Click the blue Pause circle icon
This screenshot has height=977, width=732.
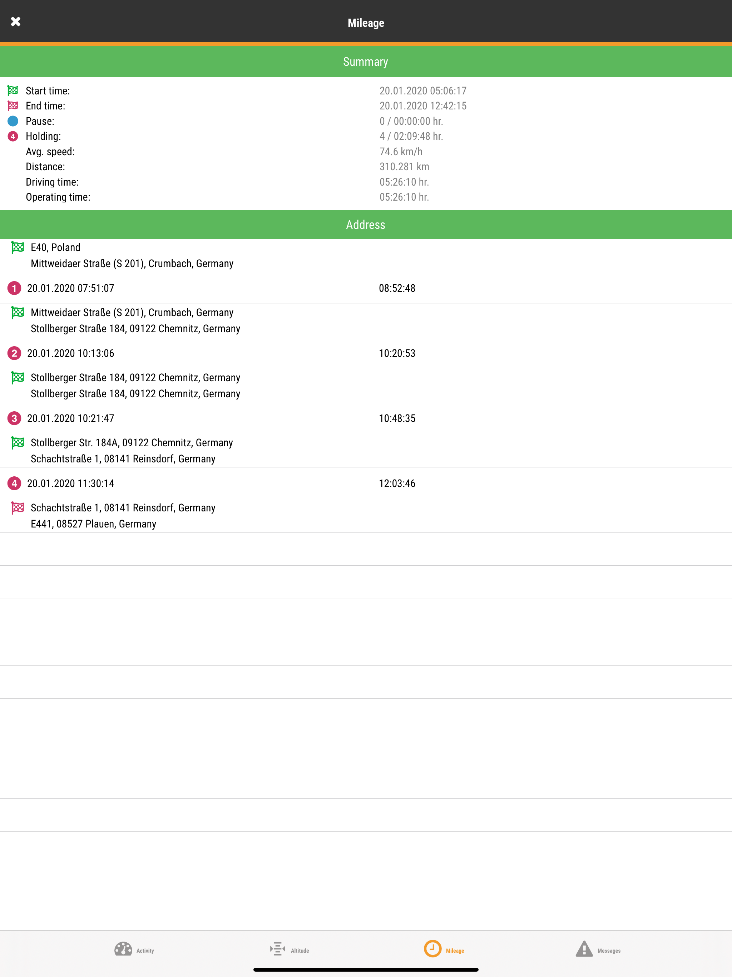point(13,121)
